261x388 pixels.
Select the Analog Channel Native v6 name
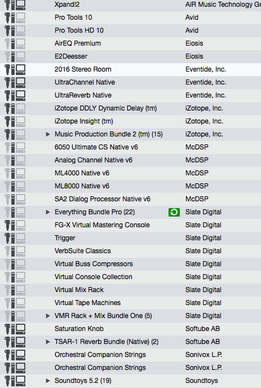[93, 160]
